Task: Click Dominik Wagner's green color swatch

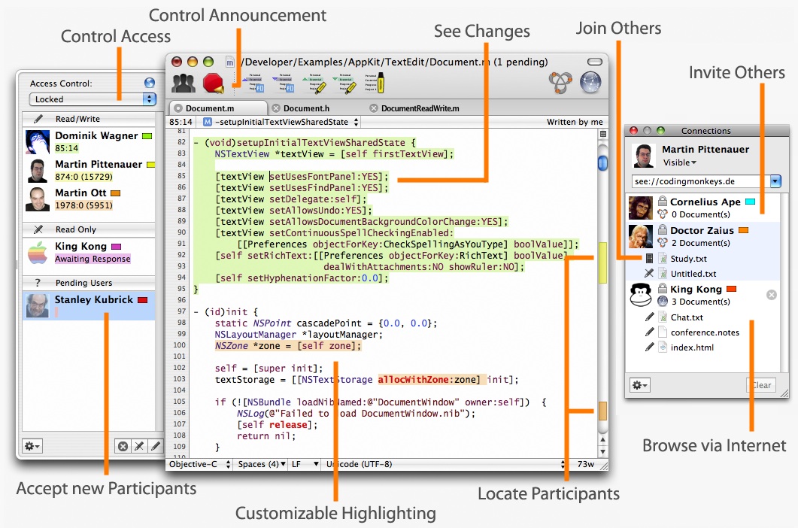Action: [x=147, y=136]
